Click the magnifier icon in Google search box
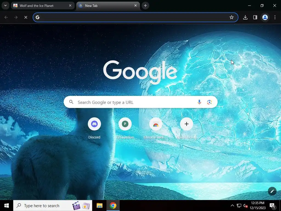This screenshot has width=281, height=211. point(71,102)
